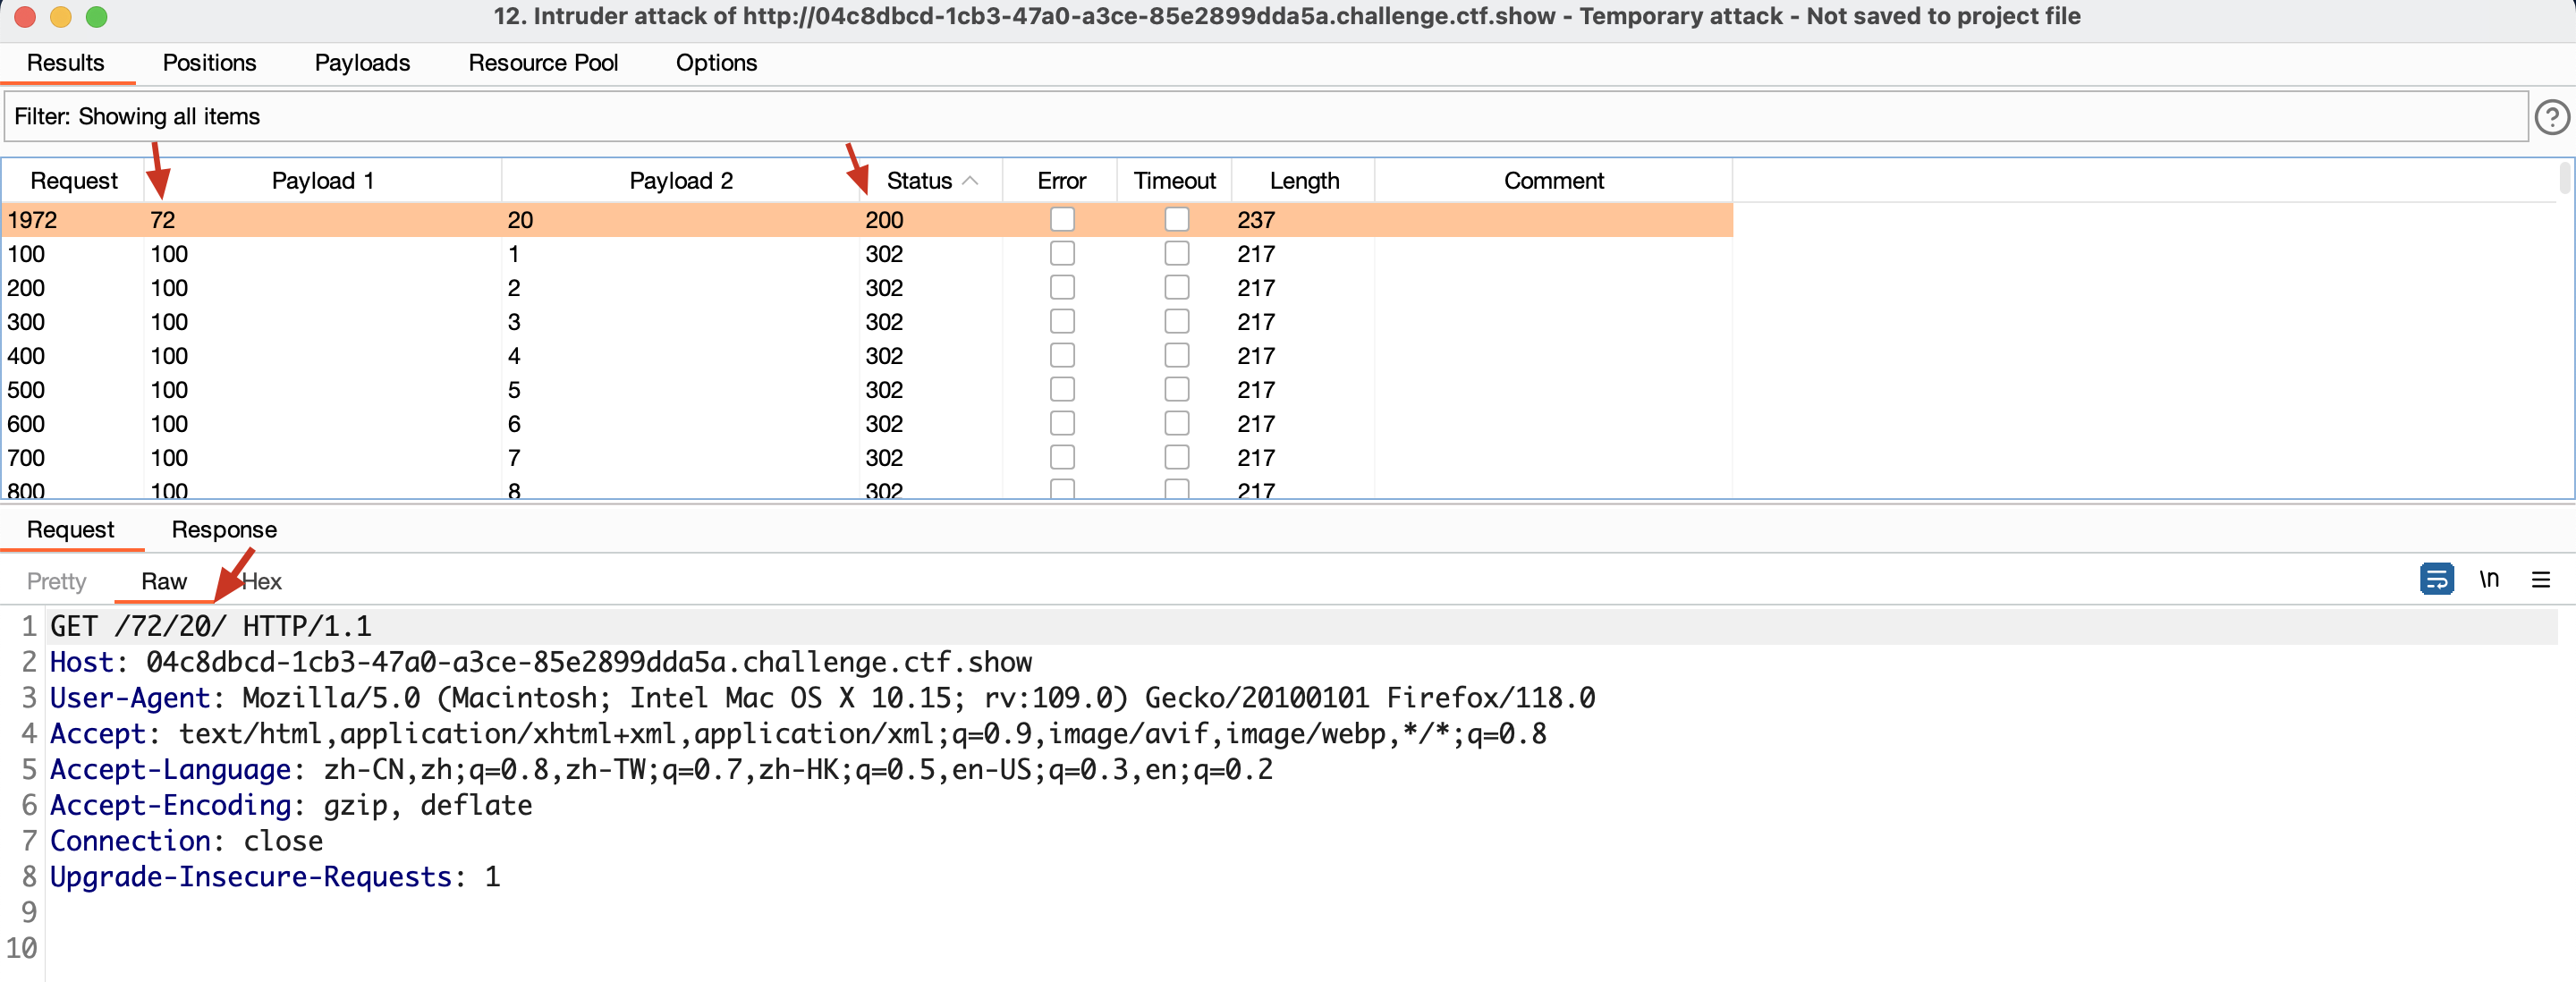
Task: Select the row for request 600
Action: pyautogui.click(x=868, y=424)
